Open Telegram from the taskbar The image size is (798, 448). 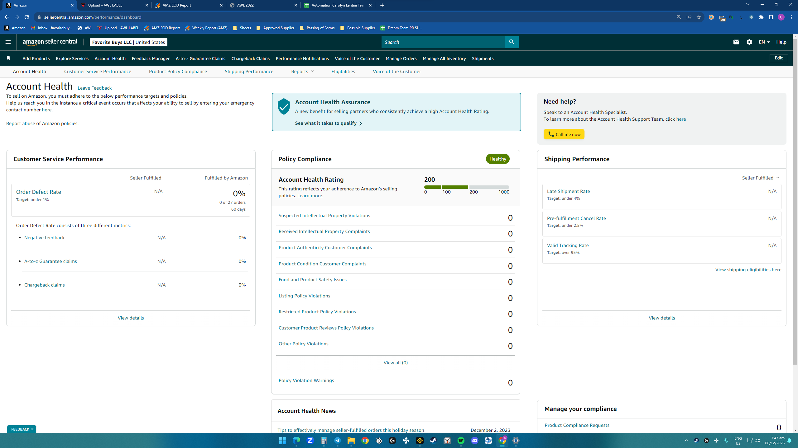(x=338, y=441)
